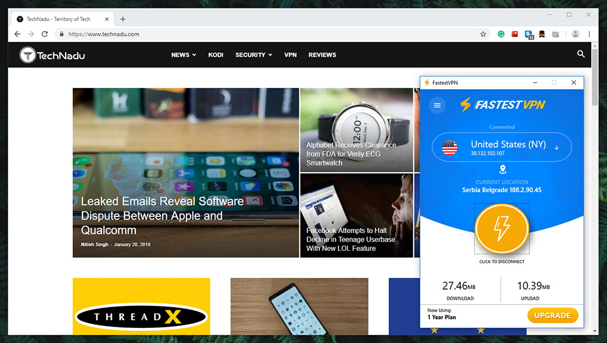
Task: Expand the United States (NY) server dropdown
Action: click(557, 148)
